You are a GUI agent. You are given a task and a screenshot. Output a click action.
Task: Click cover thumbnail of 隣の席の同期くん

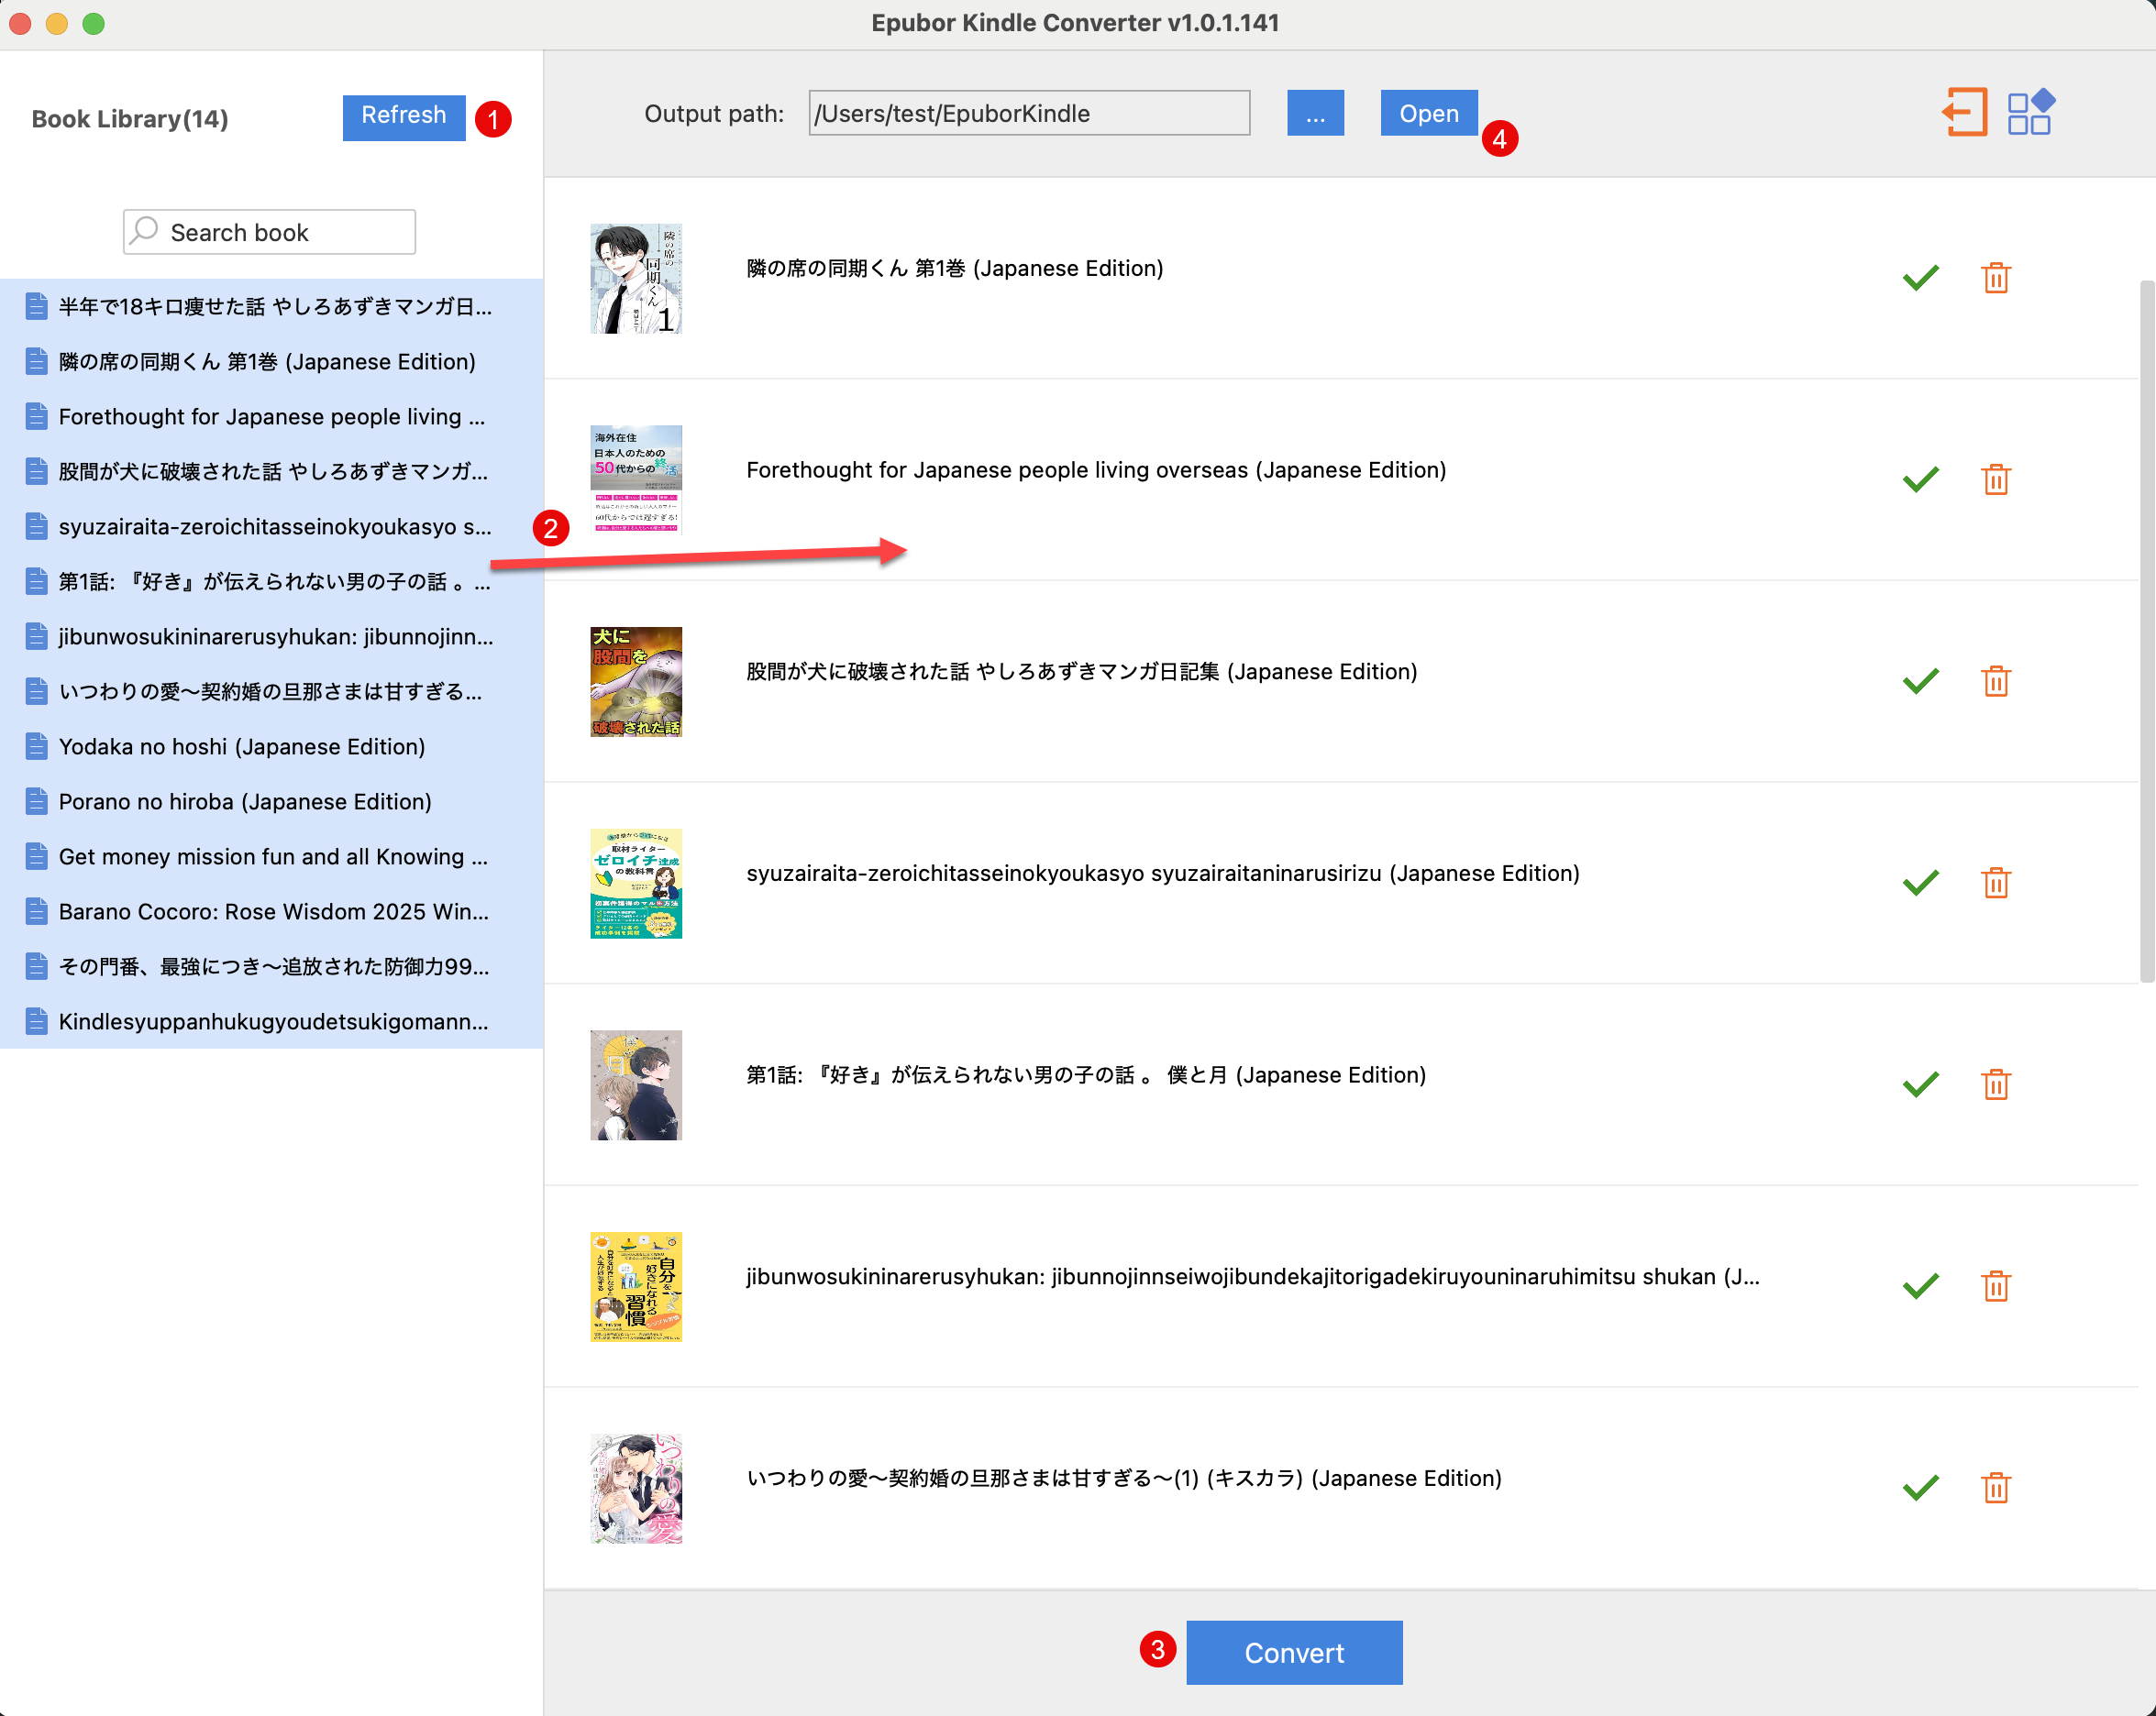[x=636, y=278]
